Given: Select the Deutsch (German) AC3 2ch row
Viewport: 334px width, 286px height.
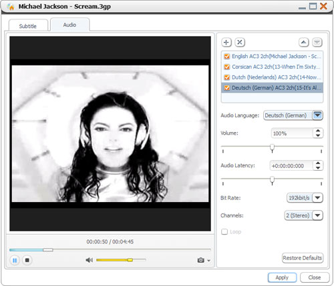Looking at the screenshot, I should pos(272,88).
